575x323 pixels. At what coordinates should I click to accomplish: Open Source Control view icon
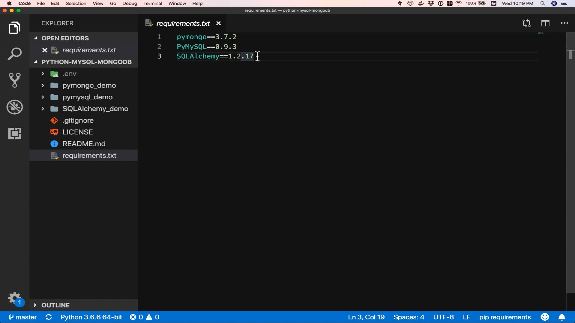click(14, 80)
